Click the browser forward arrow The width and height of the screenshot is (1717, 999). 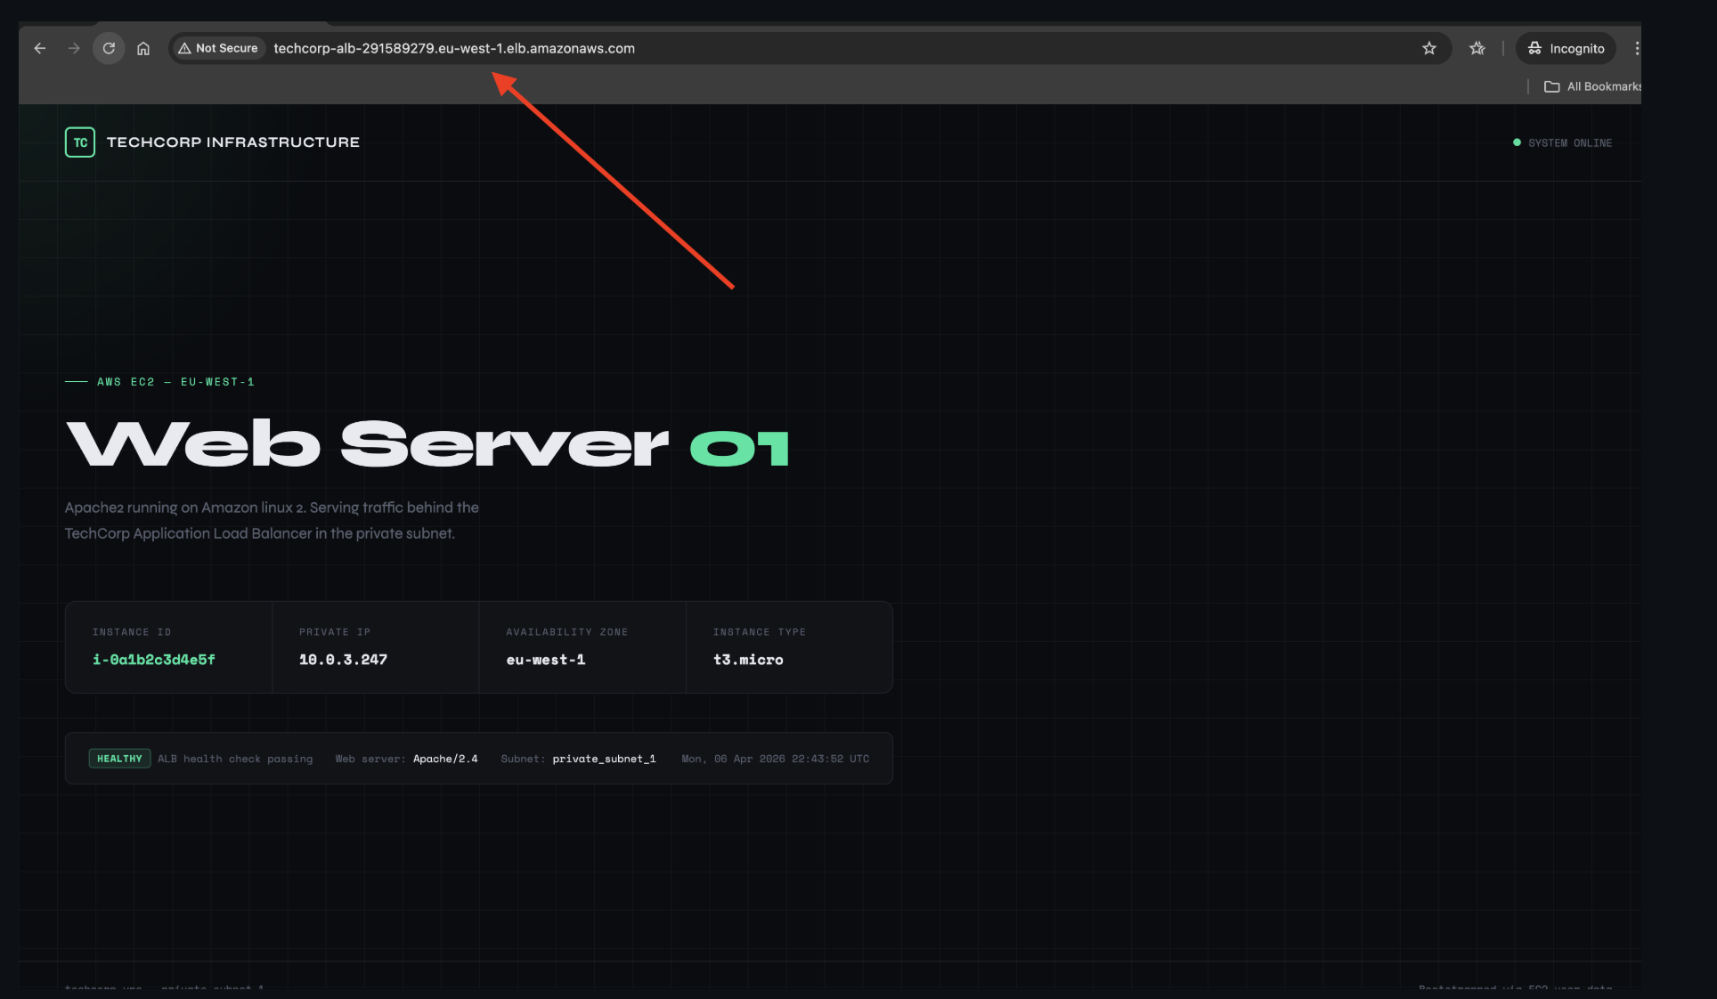point(74,48)
